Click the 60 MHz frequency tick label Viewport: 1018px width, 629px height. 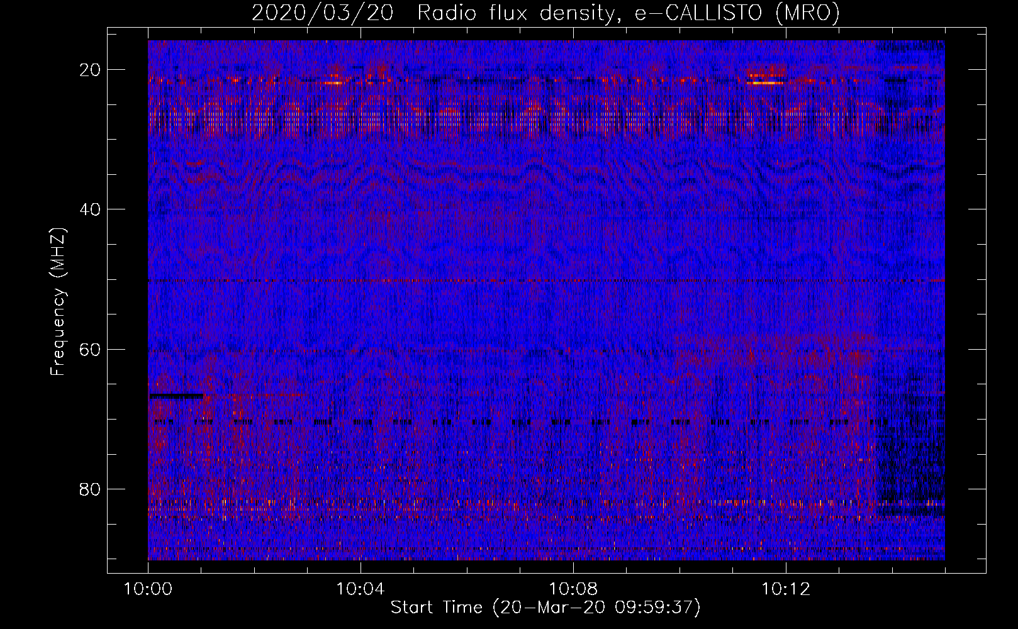coord(91,349)
